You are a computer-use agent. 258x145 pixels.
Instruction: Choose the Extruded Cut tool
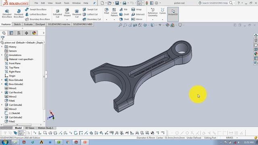(x=57, y=13)
